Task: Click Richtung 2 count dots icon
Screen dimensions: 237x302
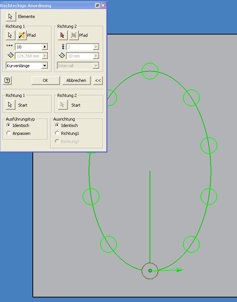Action: [63, 47]
